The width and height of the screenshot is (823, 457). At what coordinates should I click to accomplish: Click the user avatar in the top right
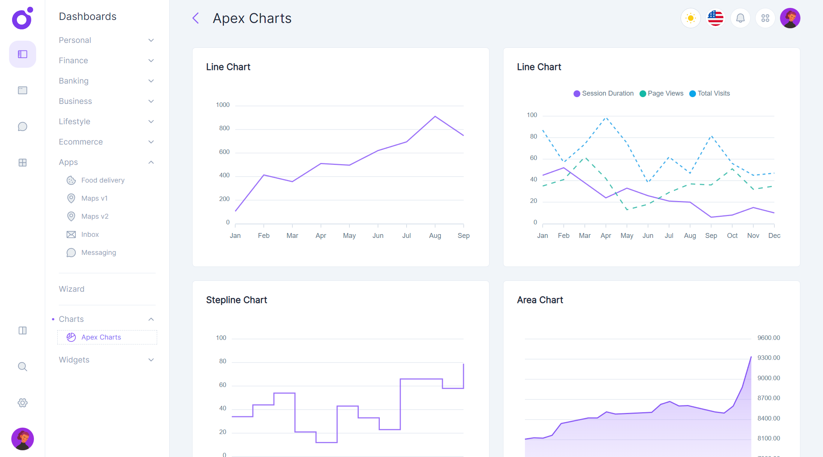point(790,18)
